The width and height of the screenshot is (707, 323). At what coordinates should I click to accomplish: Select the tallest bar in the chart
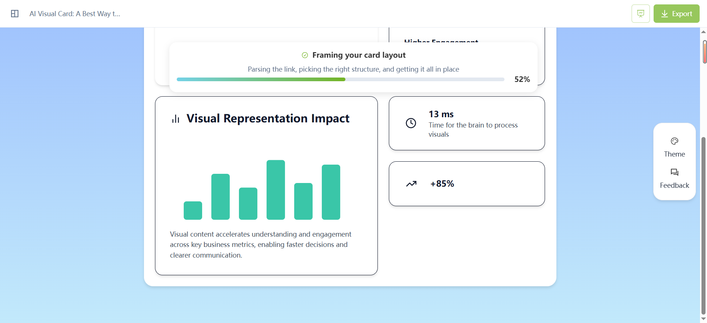coord(275,190)
